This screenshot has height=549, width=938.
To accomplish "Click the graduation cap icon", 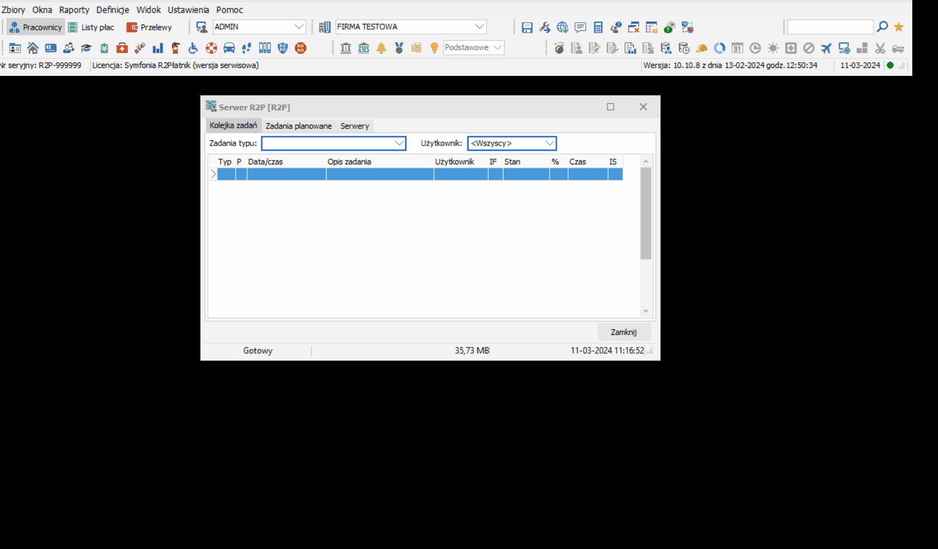I will click(86, 48).
